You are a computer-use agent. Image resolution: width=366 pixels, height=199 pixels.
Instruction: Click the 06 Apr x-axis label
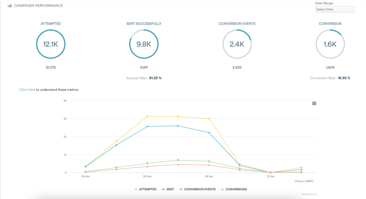[x=147, y=177]
